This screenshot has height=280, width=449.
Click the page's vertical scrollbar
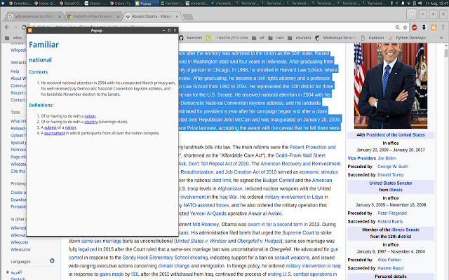[x=444, y=140]
